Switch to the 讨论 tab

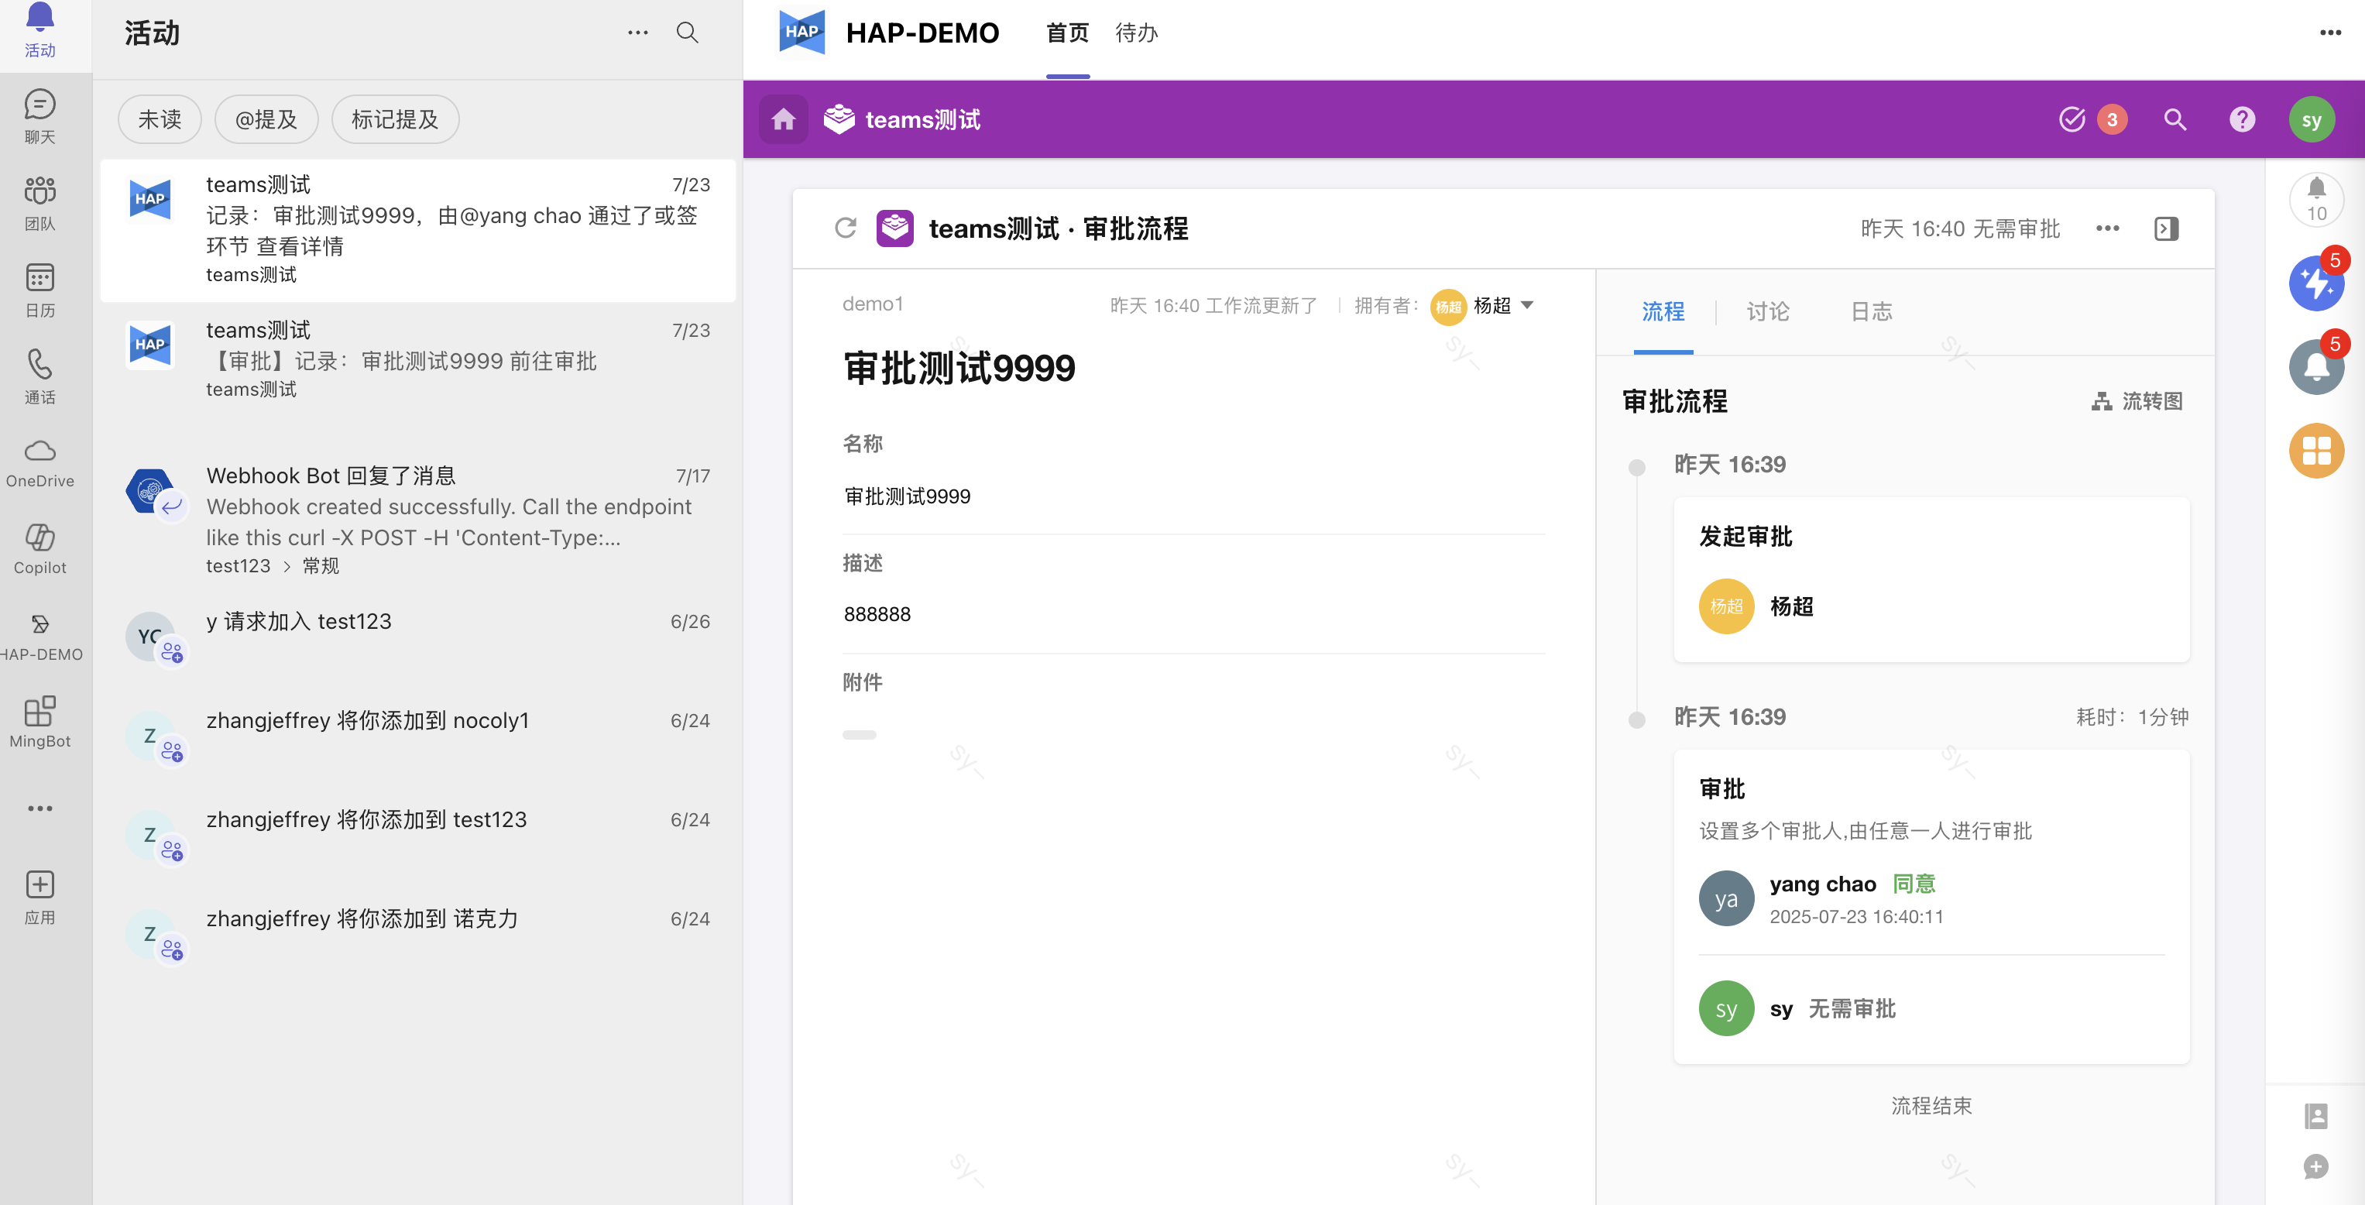coord(1766,311)
